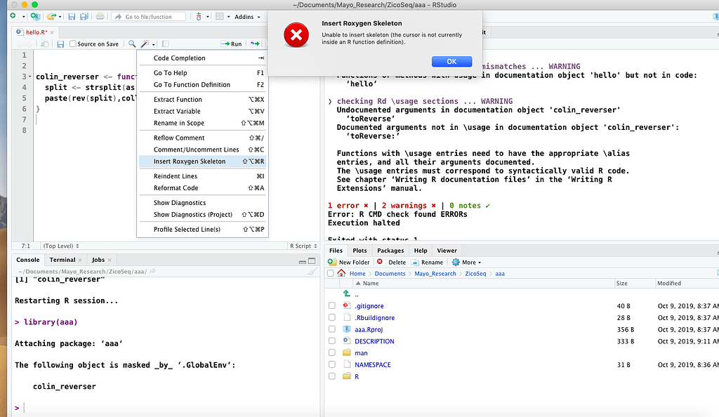The height and width of the screenshot is (417, 719).
Task: Click the print document icon
Action: pyautogui.click(x=100, y=16)
